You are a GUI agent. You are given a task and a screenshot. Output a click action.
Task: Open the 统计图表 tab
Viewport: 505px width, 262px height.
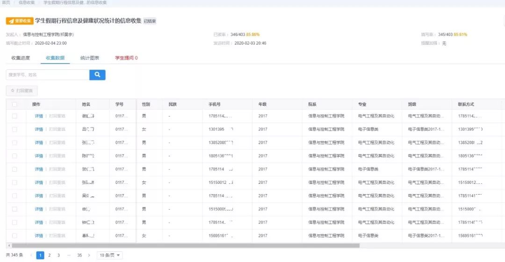(89, 58)
